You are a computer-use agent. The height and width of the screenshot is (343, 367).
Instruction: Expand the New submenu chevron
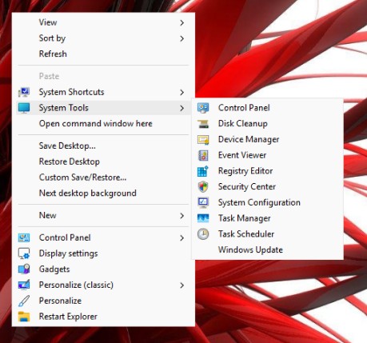tap(182, 216)
